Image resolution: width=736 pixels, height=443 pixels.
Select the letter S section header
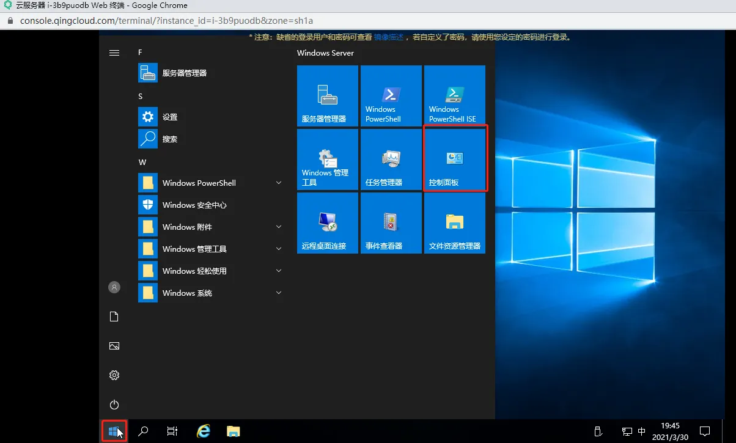pos(140,96)
